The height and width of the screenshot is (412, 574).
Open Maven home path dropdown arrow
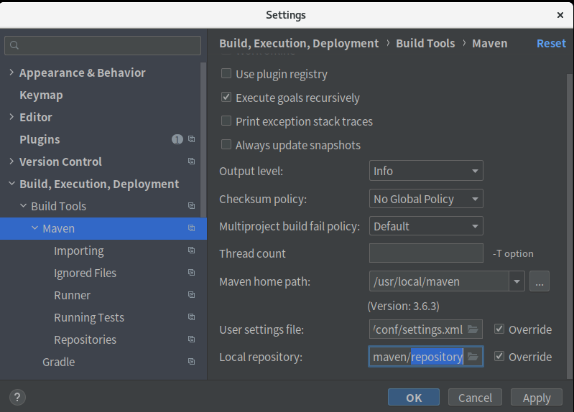coord(517,281)
